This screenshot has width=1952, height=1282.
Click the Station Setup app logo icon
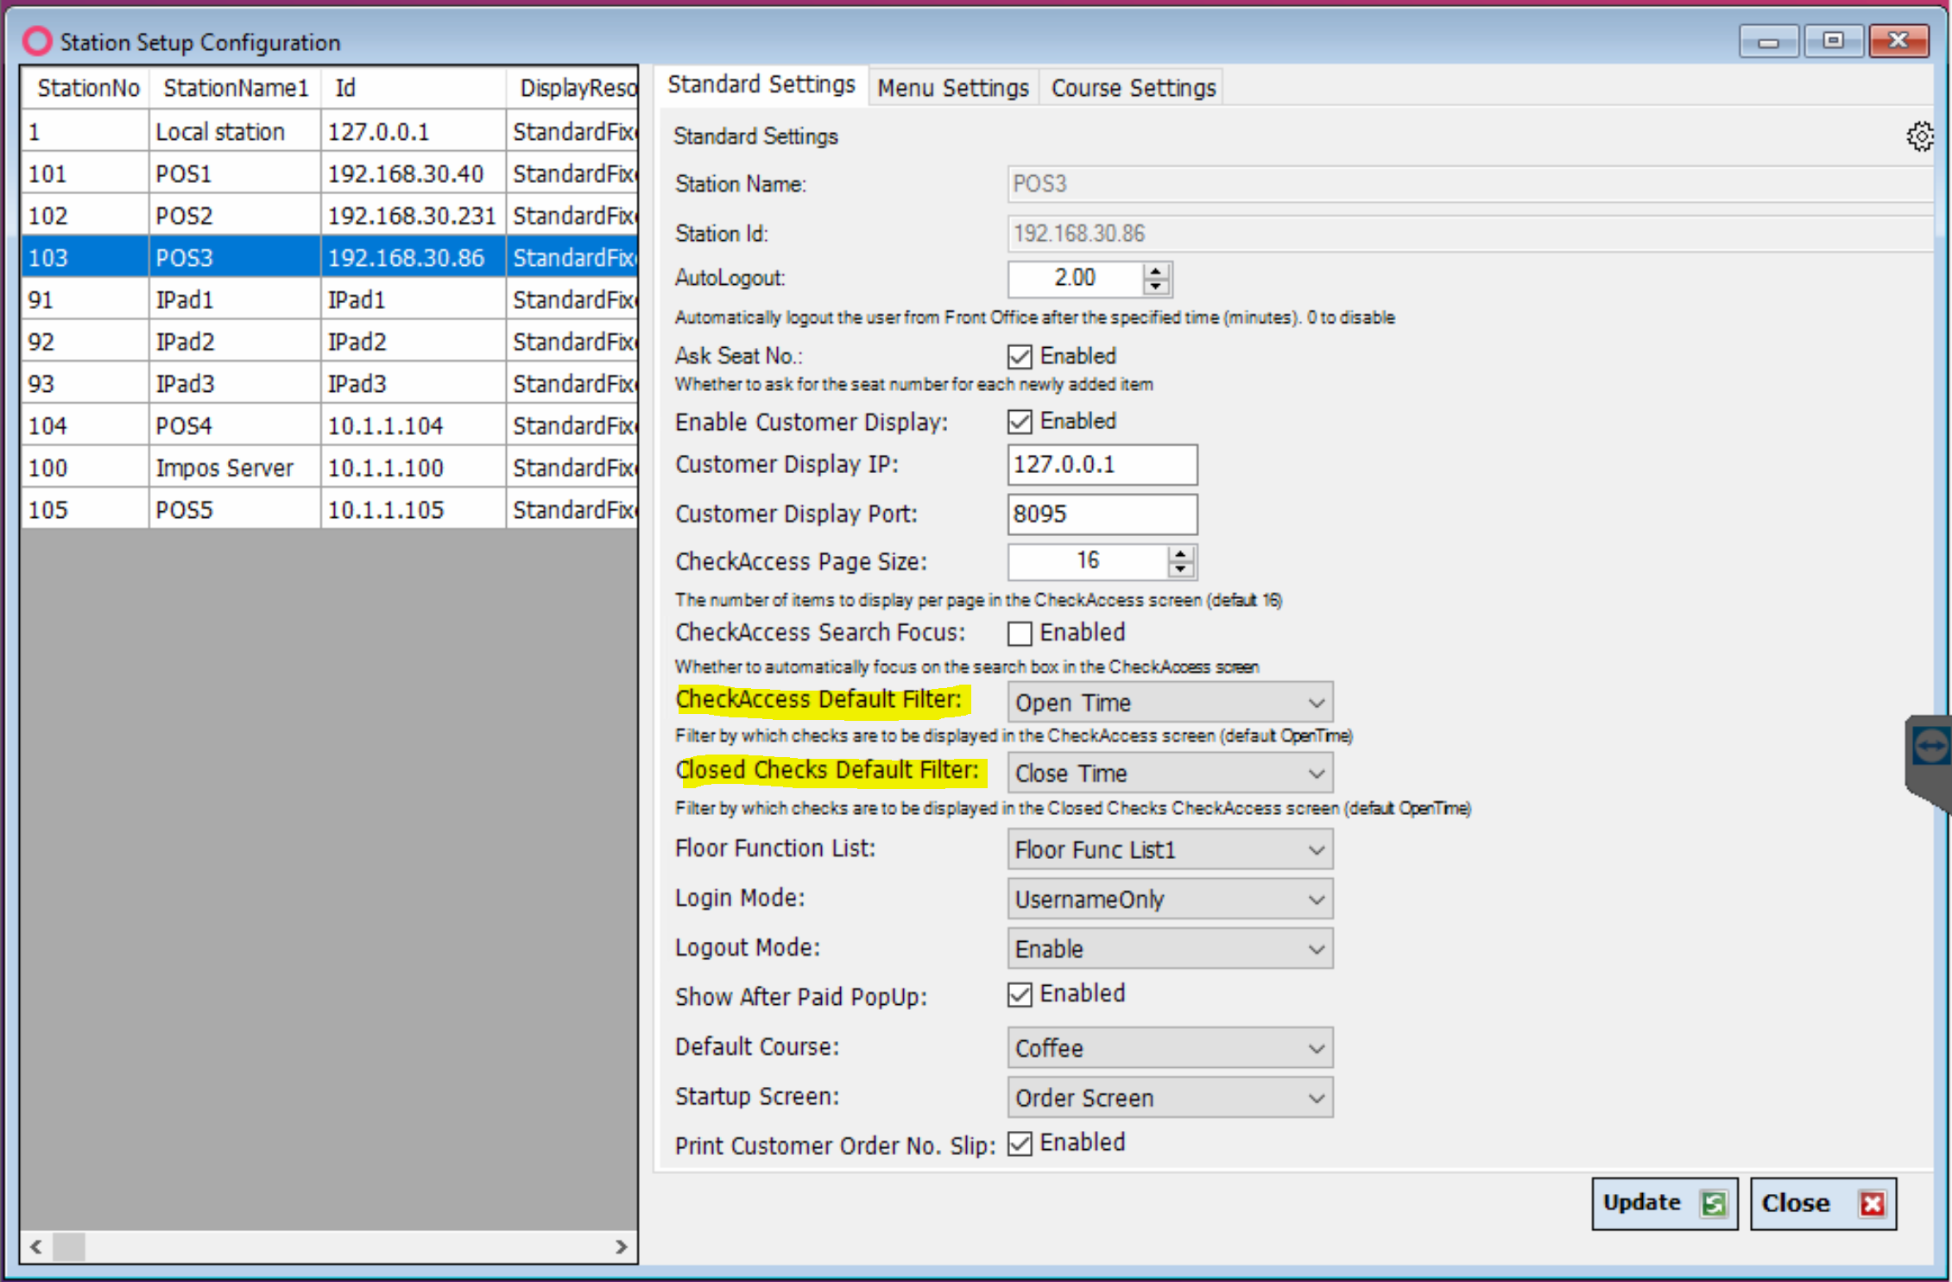point(37,41)
